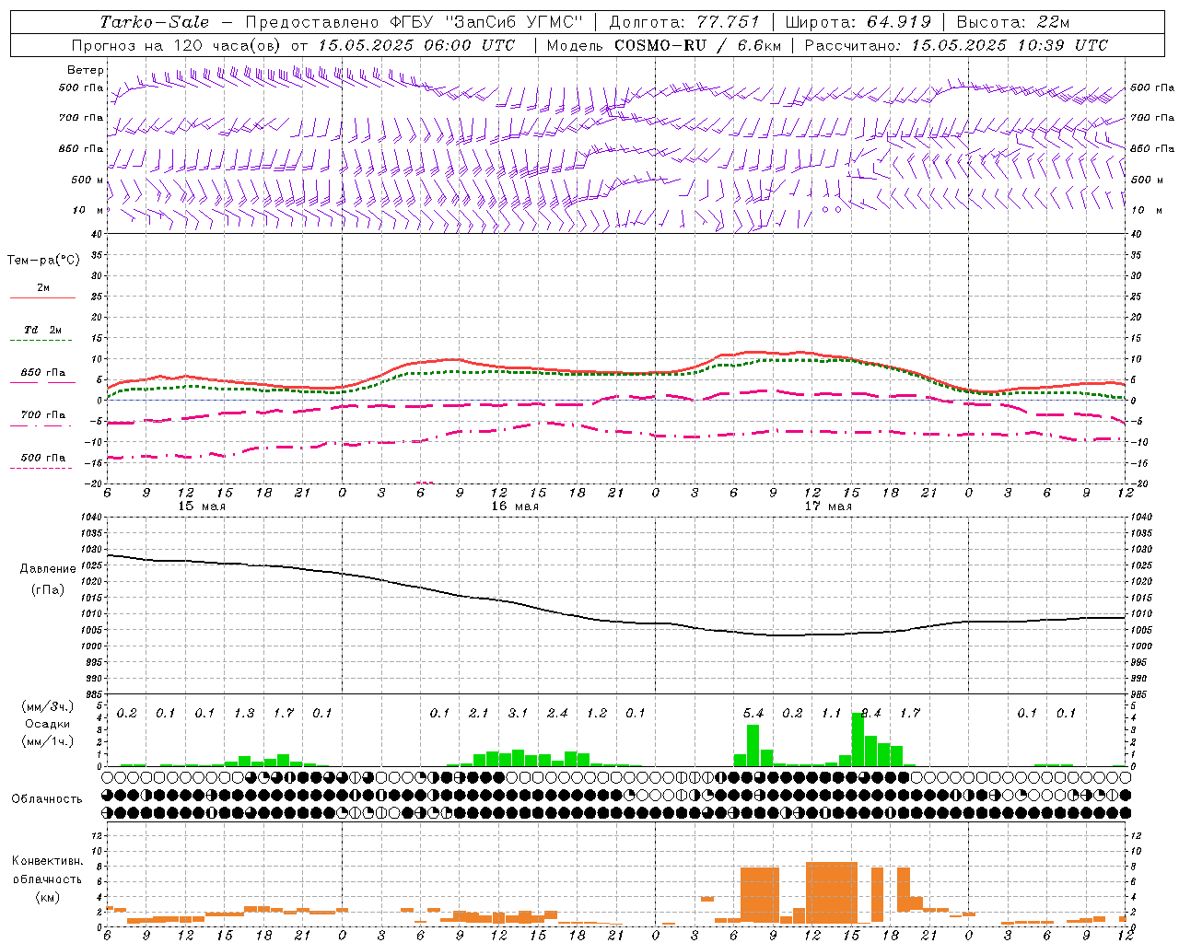1179x943 pixels.
Task: Select the 'Широта: 64.919' latitude text
Action: (x=858, y=22)
